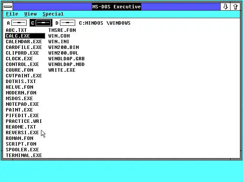Select CLIPBRD.EXE file
Image resolution: width=243 pixels, height=182 pixels.
click(22, 53)
